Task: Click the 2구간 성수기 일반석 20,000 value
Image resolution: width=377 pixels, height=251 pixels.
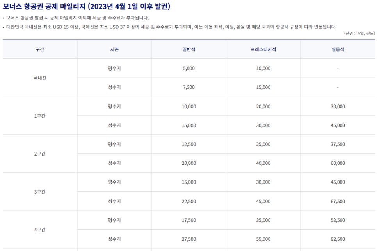Action: pos(188,163)
